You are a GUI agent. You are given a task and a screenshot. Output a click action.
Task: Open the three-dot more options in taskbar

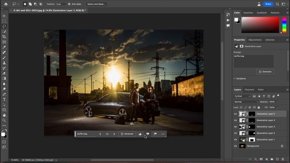[x=163, y=134]
